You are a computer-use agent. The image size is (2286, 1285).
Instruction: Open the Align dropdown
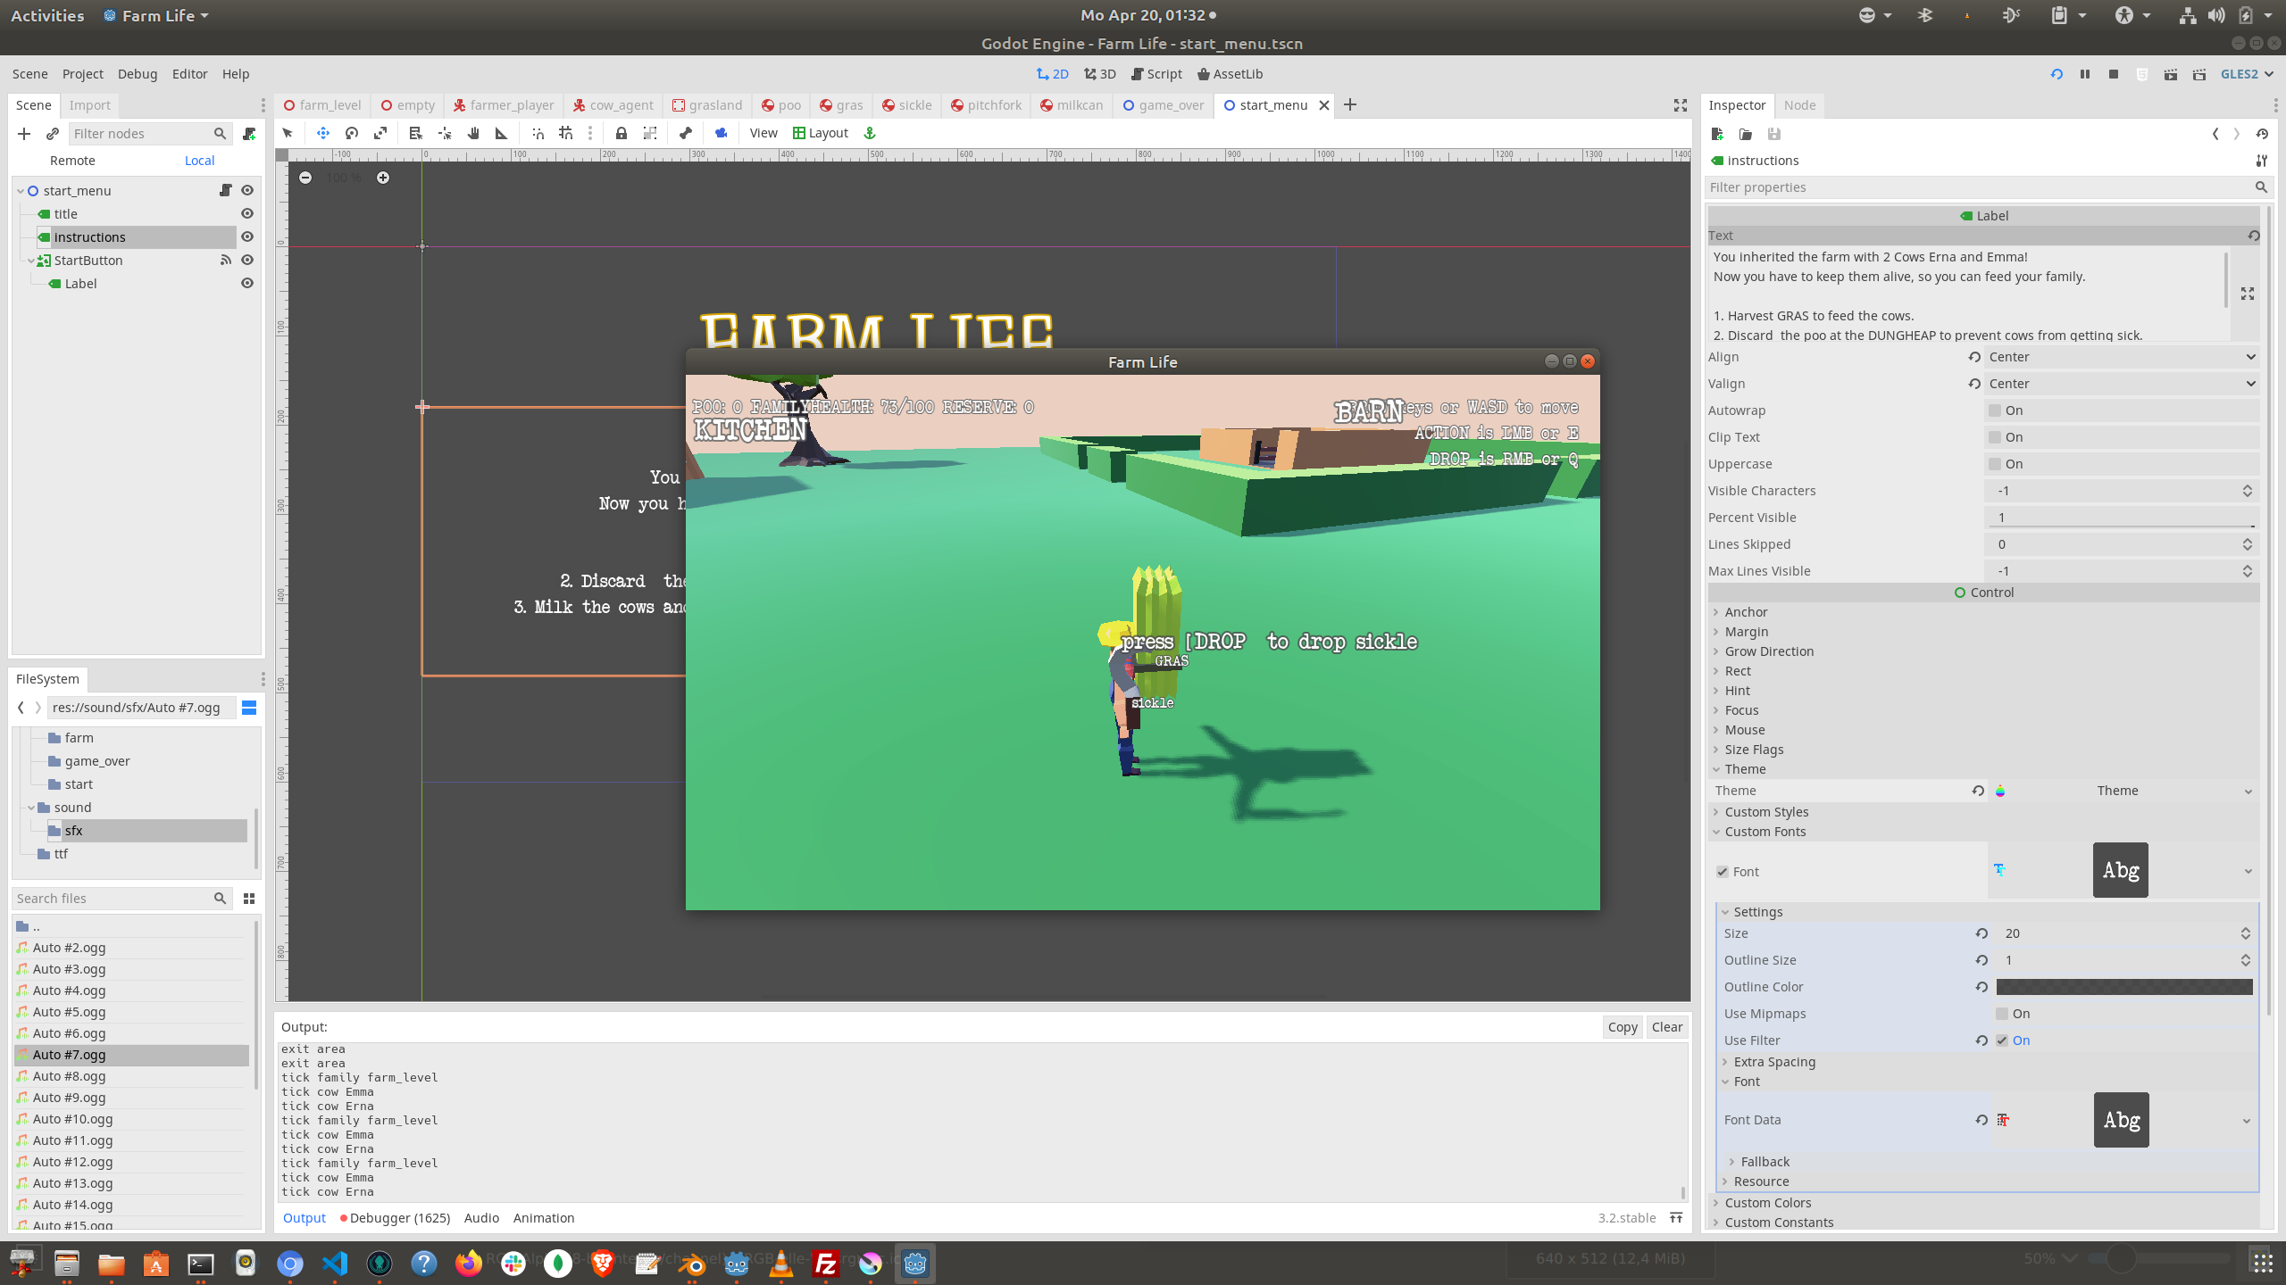(2121, 357)
